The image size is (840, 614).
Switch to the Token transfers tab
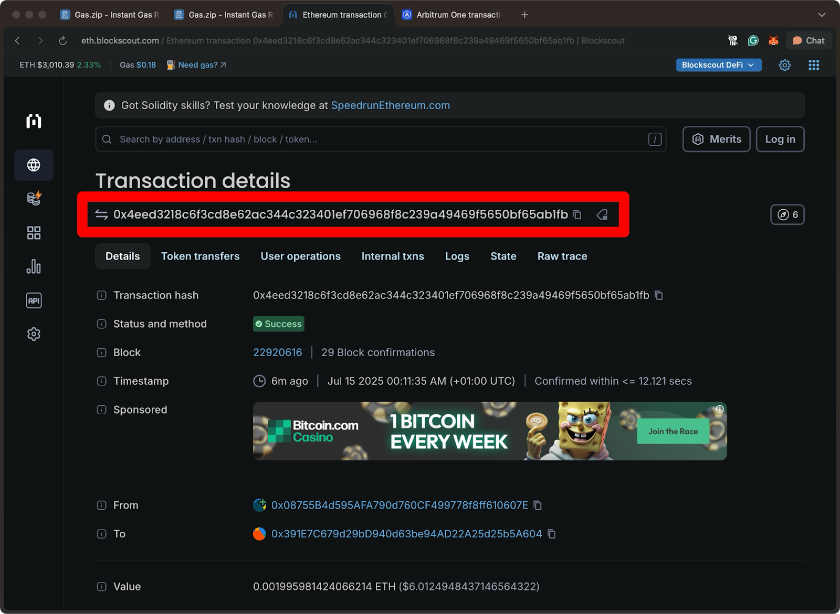(x=200, y=256)
